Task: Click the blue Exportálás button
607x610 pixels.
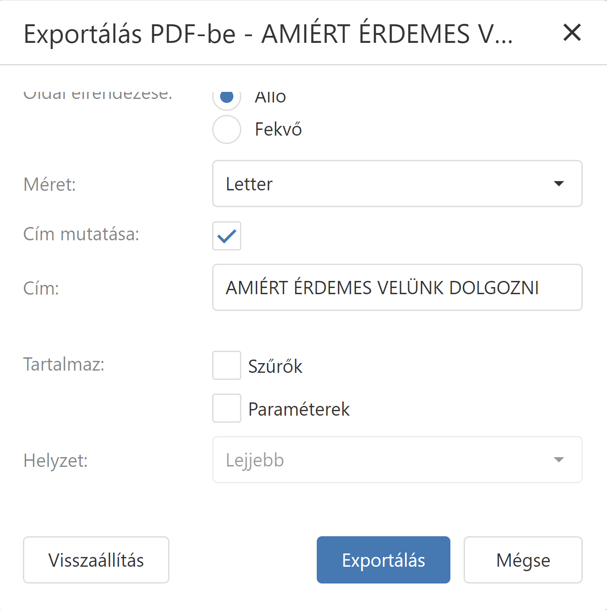Action: 383,560
